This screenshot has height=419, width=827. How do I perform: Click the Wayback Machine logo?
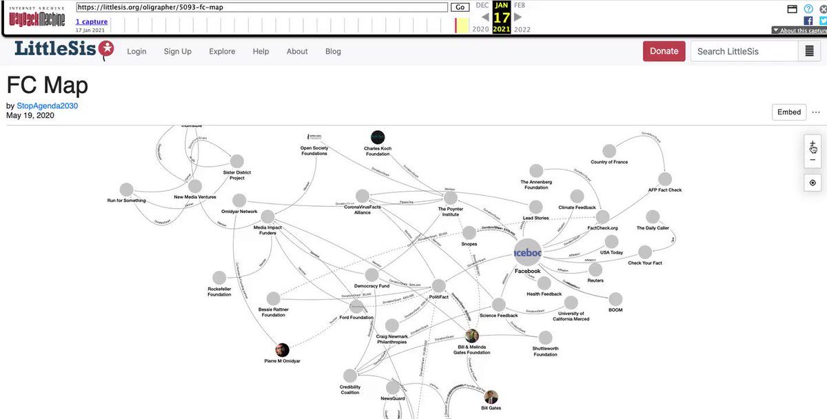38,17
